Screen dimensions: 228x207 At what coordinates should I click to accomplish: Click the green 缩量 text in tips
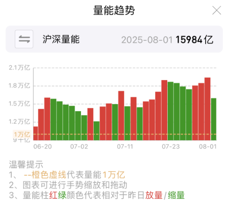click(x=176, y=195)
